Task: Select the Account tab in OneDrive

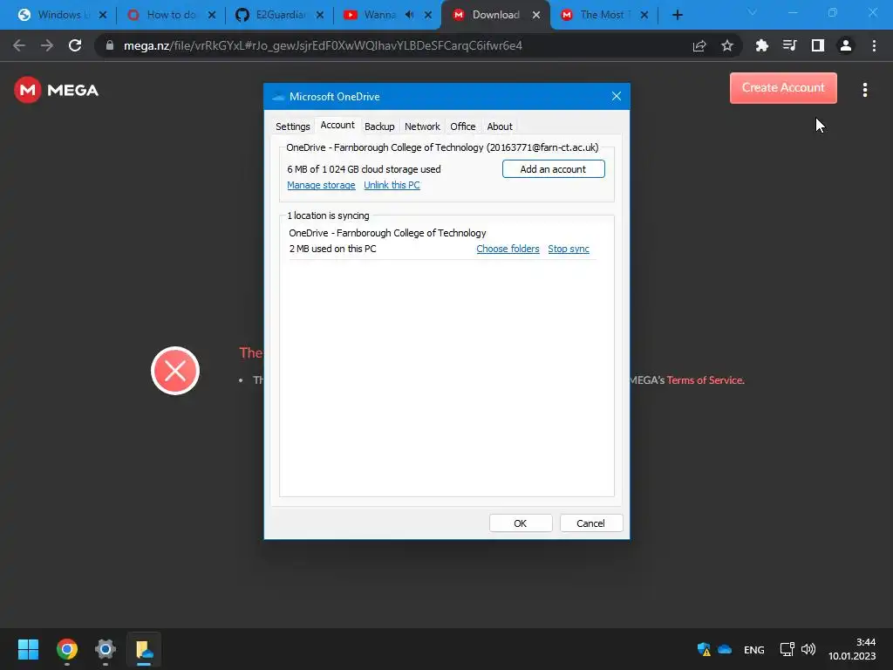Action: tap(337, 126)
